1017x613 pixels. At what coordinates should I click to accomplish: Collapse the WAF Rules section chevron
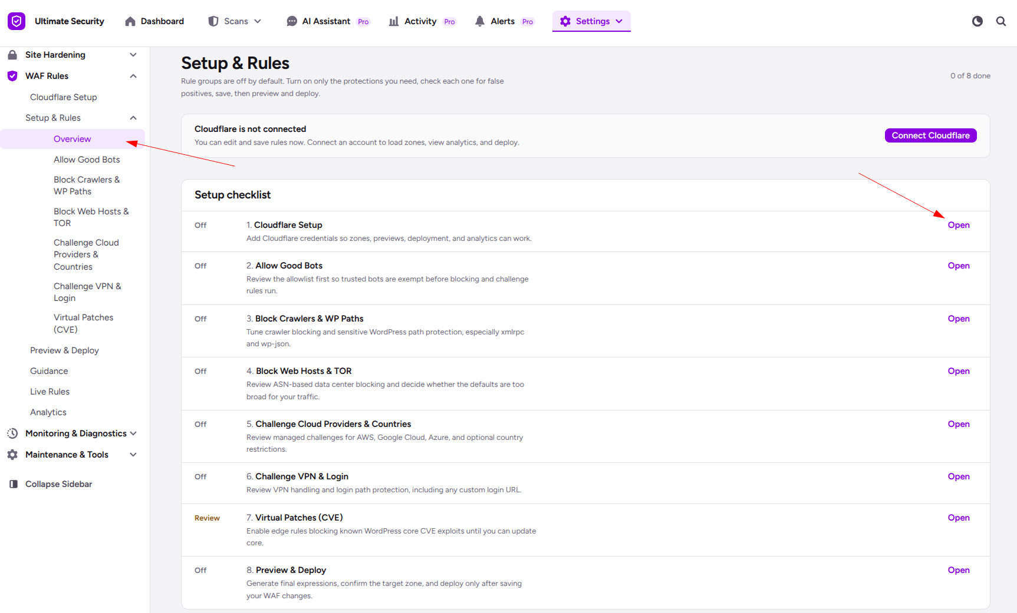point(133,76)
